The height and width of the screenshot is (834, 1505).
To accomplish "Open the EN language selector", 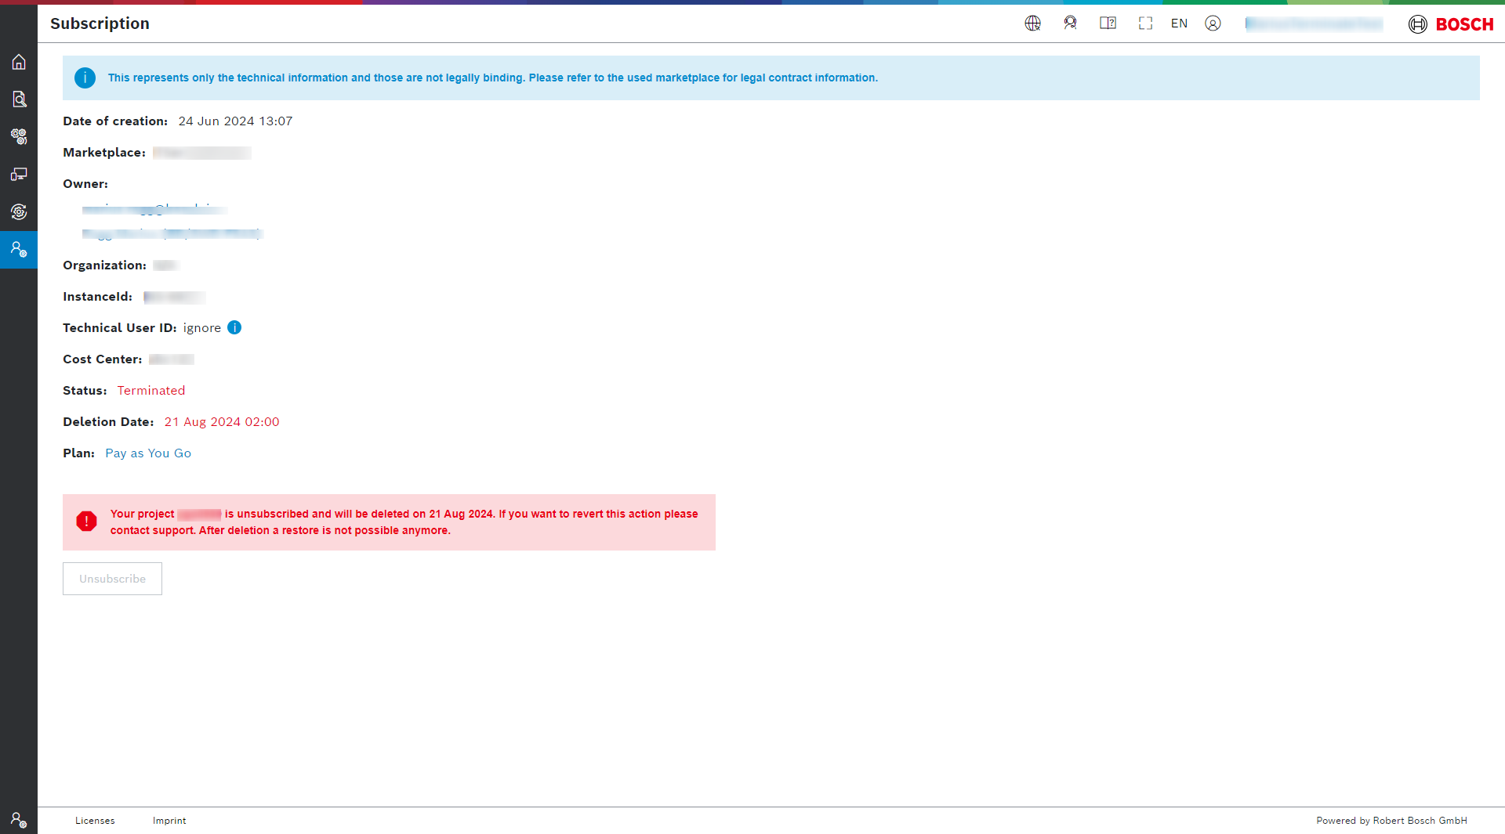I will pos(1179,23).
